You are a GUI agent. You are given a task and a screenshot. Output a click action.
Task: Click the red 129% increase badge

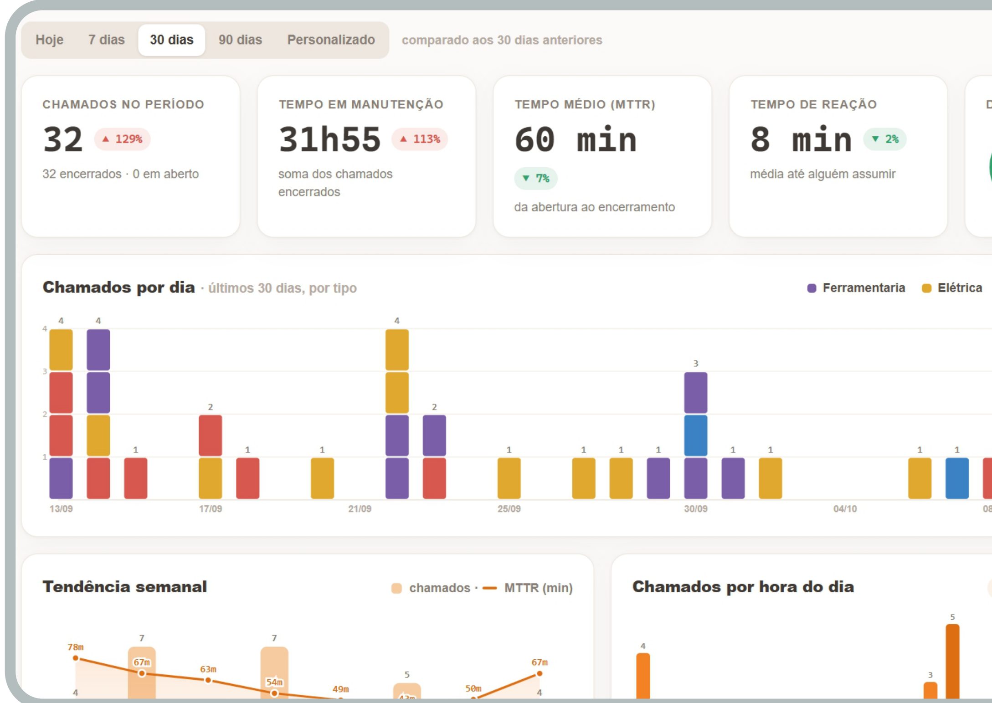(x=122, y=139)
